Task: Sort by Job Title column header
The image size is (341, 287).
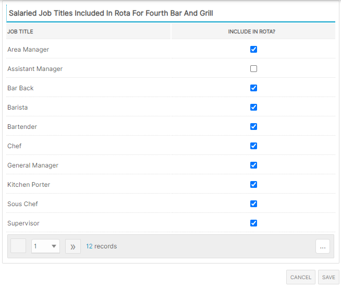Action: click(20, 32)
